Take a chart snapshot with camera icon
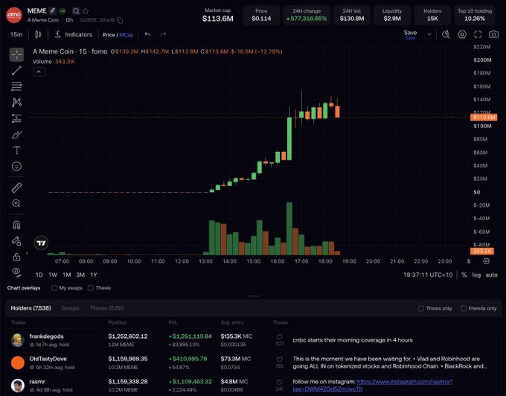The width and height of the screenshot is (506, 396). click(x=494, y=34)
